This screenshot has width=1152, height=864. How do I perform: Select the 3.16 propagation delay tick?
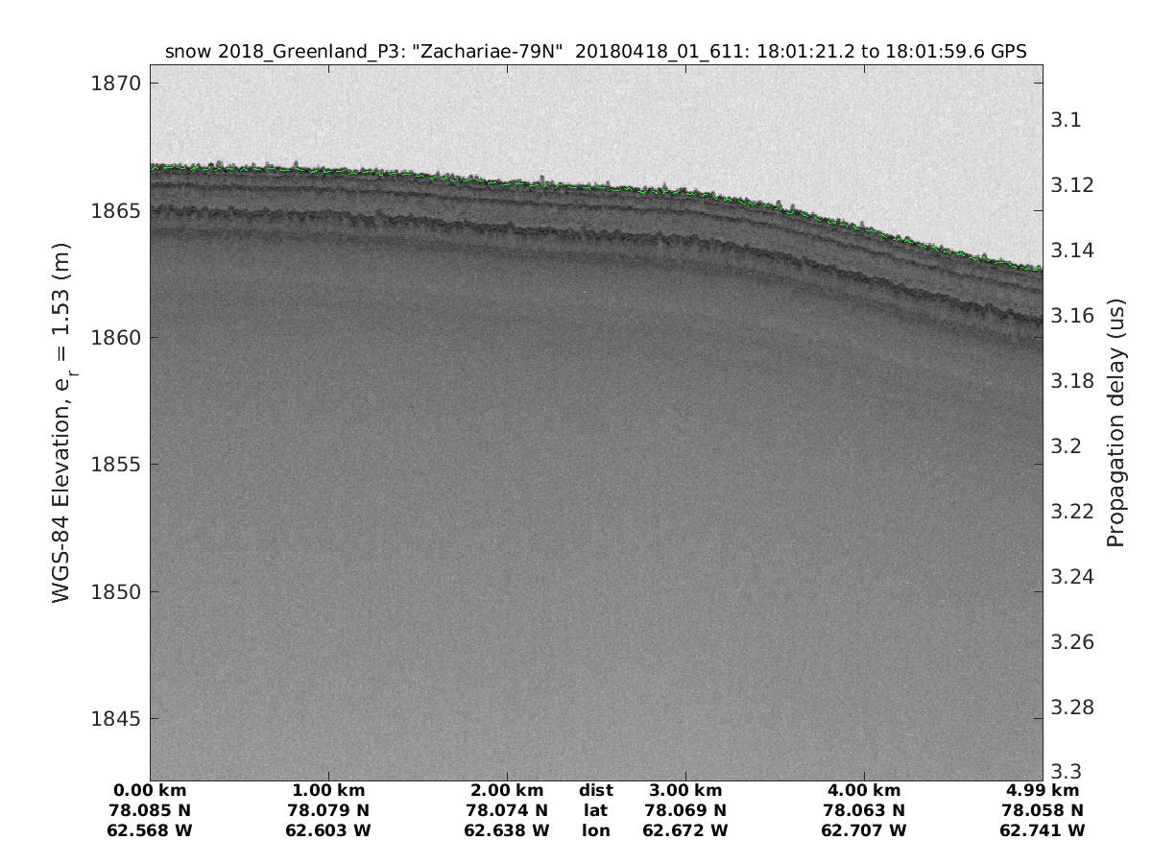point(1073,316)
